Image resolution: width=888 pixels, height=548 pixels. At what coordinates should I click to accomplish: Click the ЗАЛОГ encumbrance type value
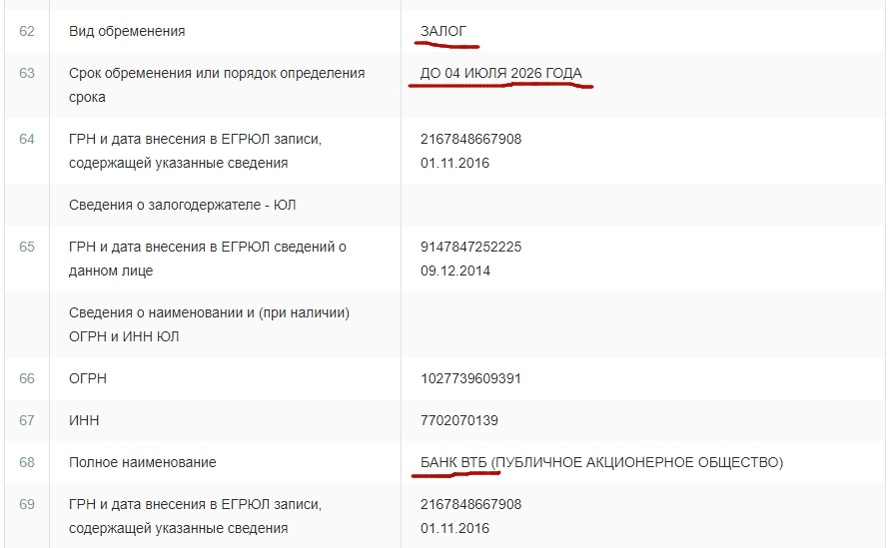[x=444, y=31]
